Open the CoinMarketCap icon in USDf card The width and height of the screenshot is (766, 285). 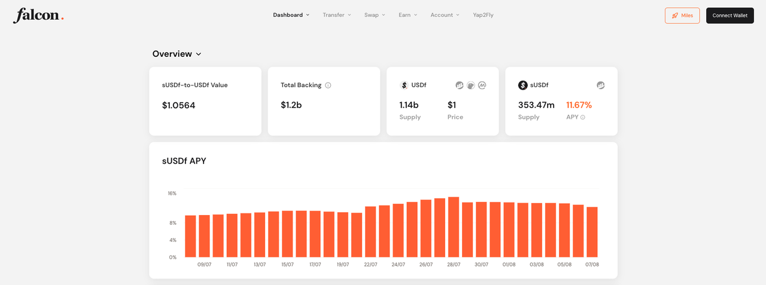coord(482,85)
